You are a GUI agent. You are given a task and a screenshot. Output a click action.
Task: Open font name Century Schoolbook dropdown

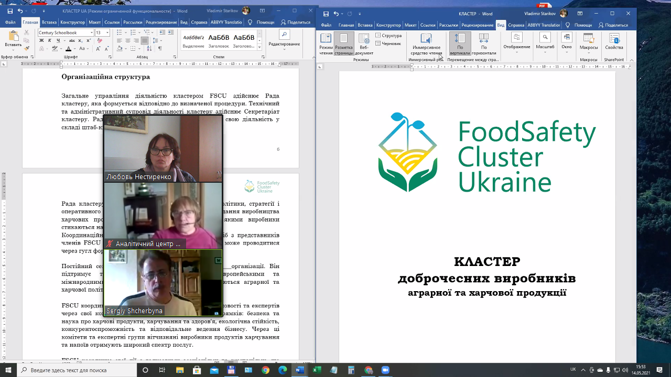pyautogui.click(x=91, y=32)
